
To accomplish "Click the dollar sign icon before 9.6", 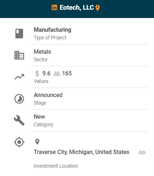I will click(x=37, y=74).
